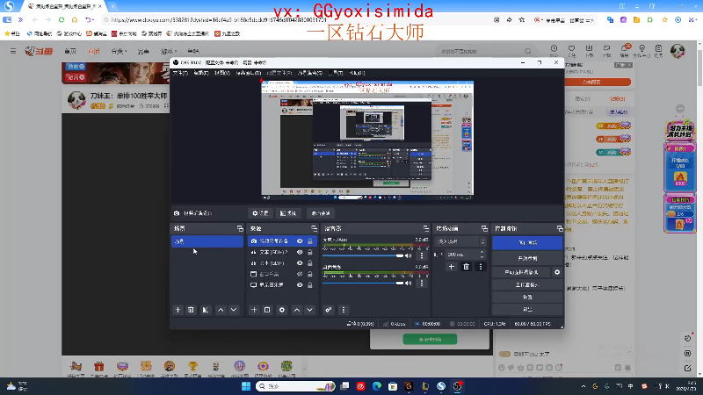This screenshot has width=703, height=395.
Task: Move the scene up with the Scenes panel up arrow
Action: pos(221,310)
